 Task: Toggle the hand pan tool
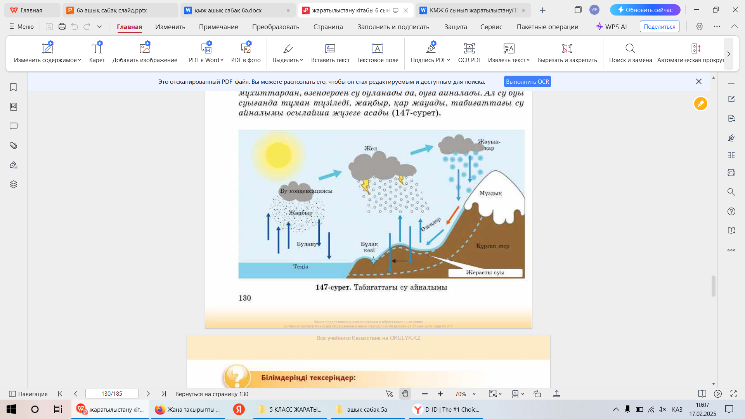[405, 394]
